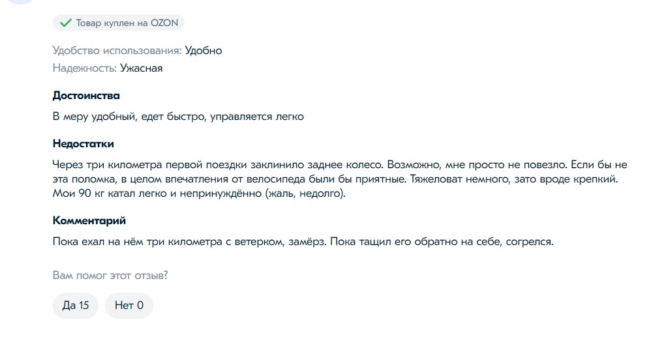Vote "Да" that the review helped
651x337 pixels.
point(75,305)
